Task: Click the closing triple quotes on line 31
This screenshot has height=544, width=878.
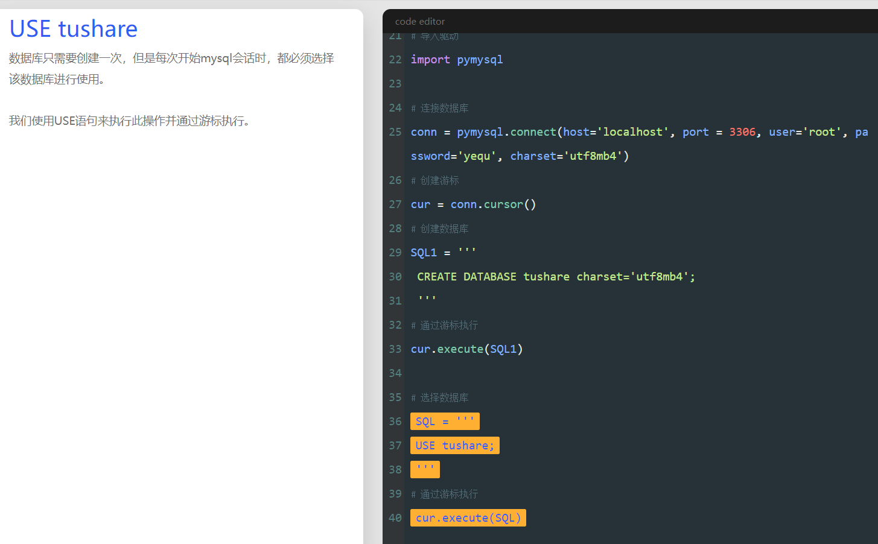Action: tap(427, 299)
